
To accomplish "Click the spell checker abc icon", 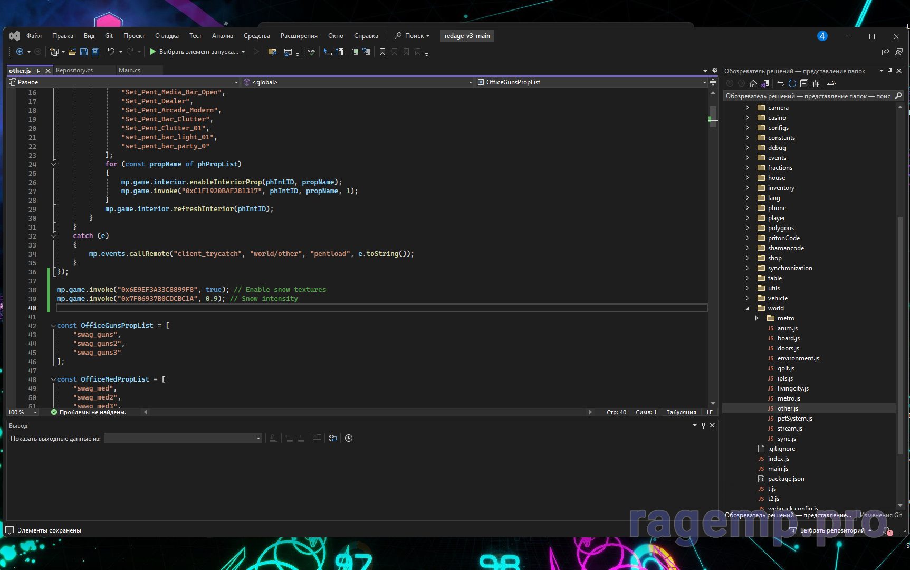I will tap(312, 52).
